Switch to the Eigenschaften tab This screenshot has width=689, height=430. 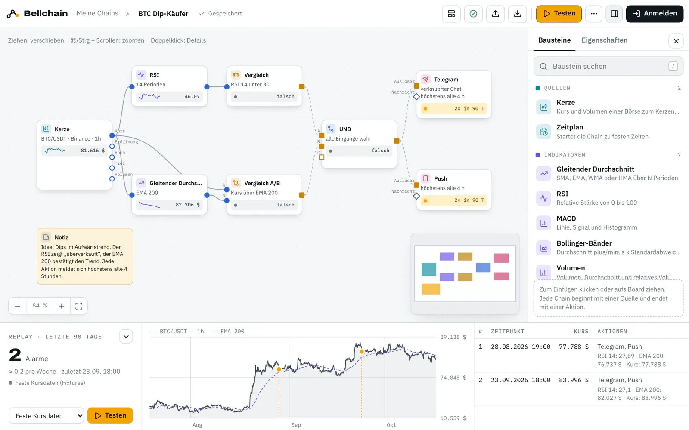604,40
